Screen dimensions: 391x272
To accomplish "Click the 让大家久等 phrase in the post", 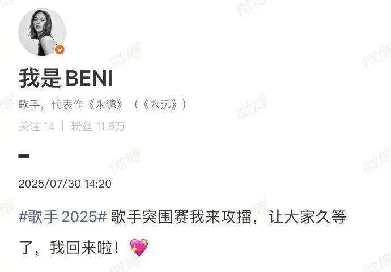I will [x=307, y=216].
